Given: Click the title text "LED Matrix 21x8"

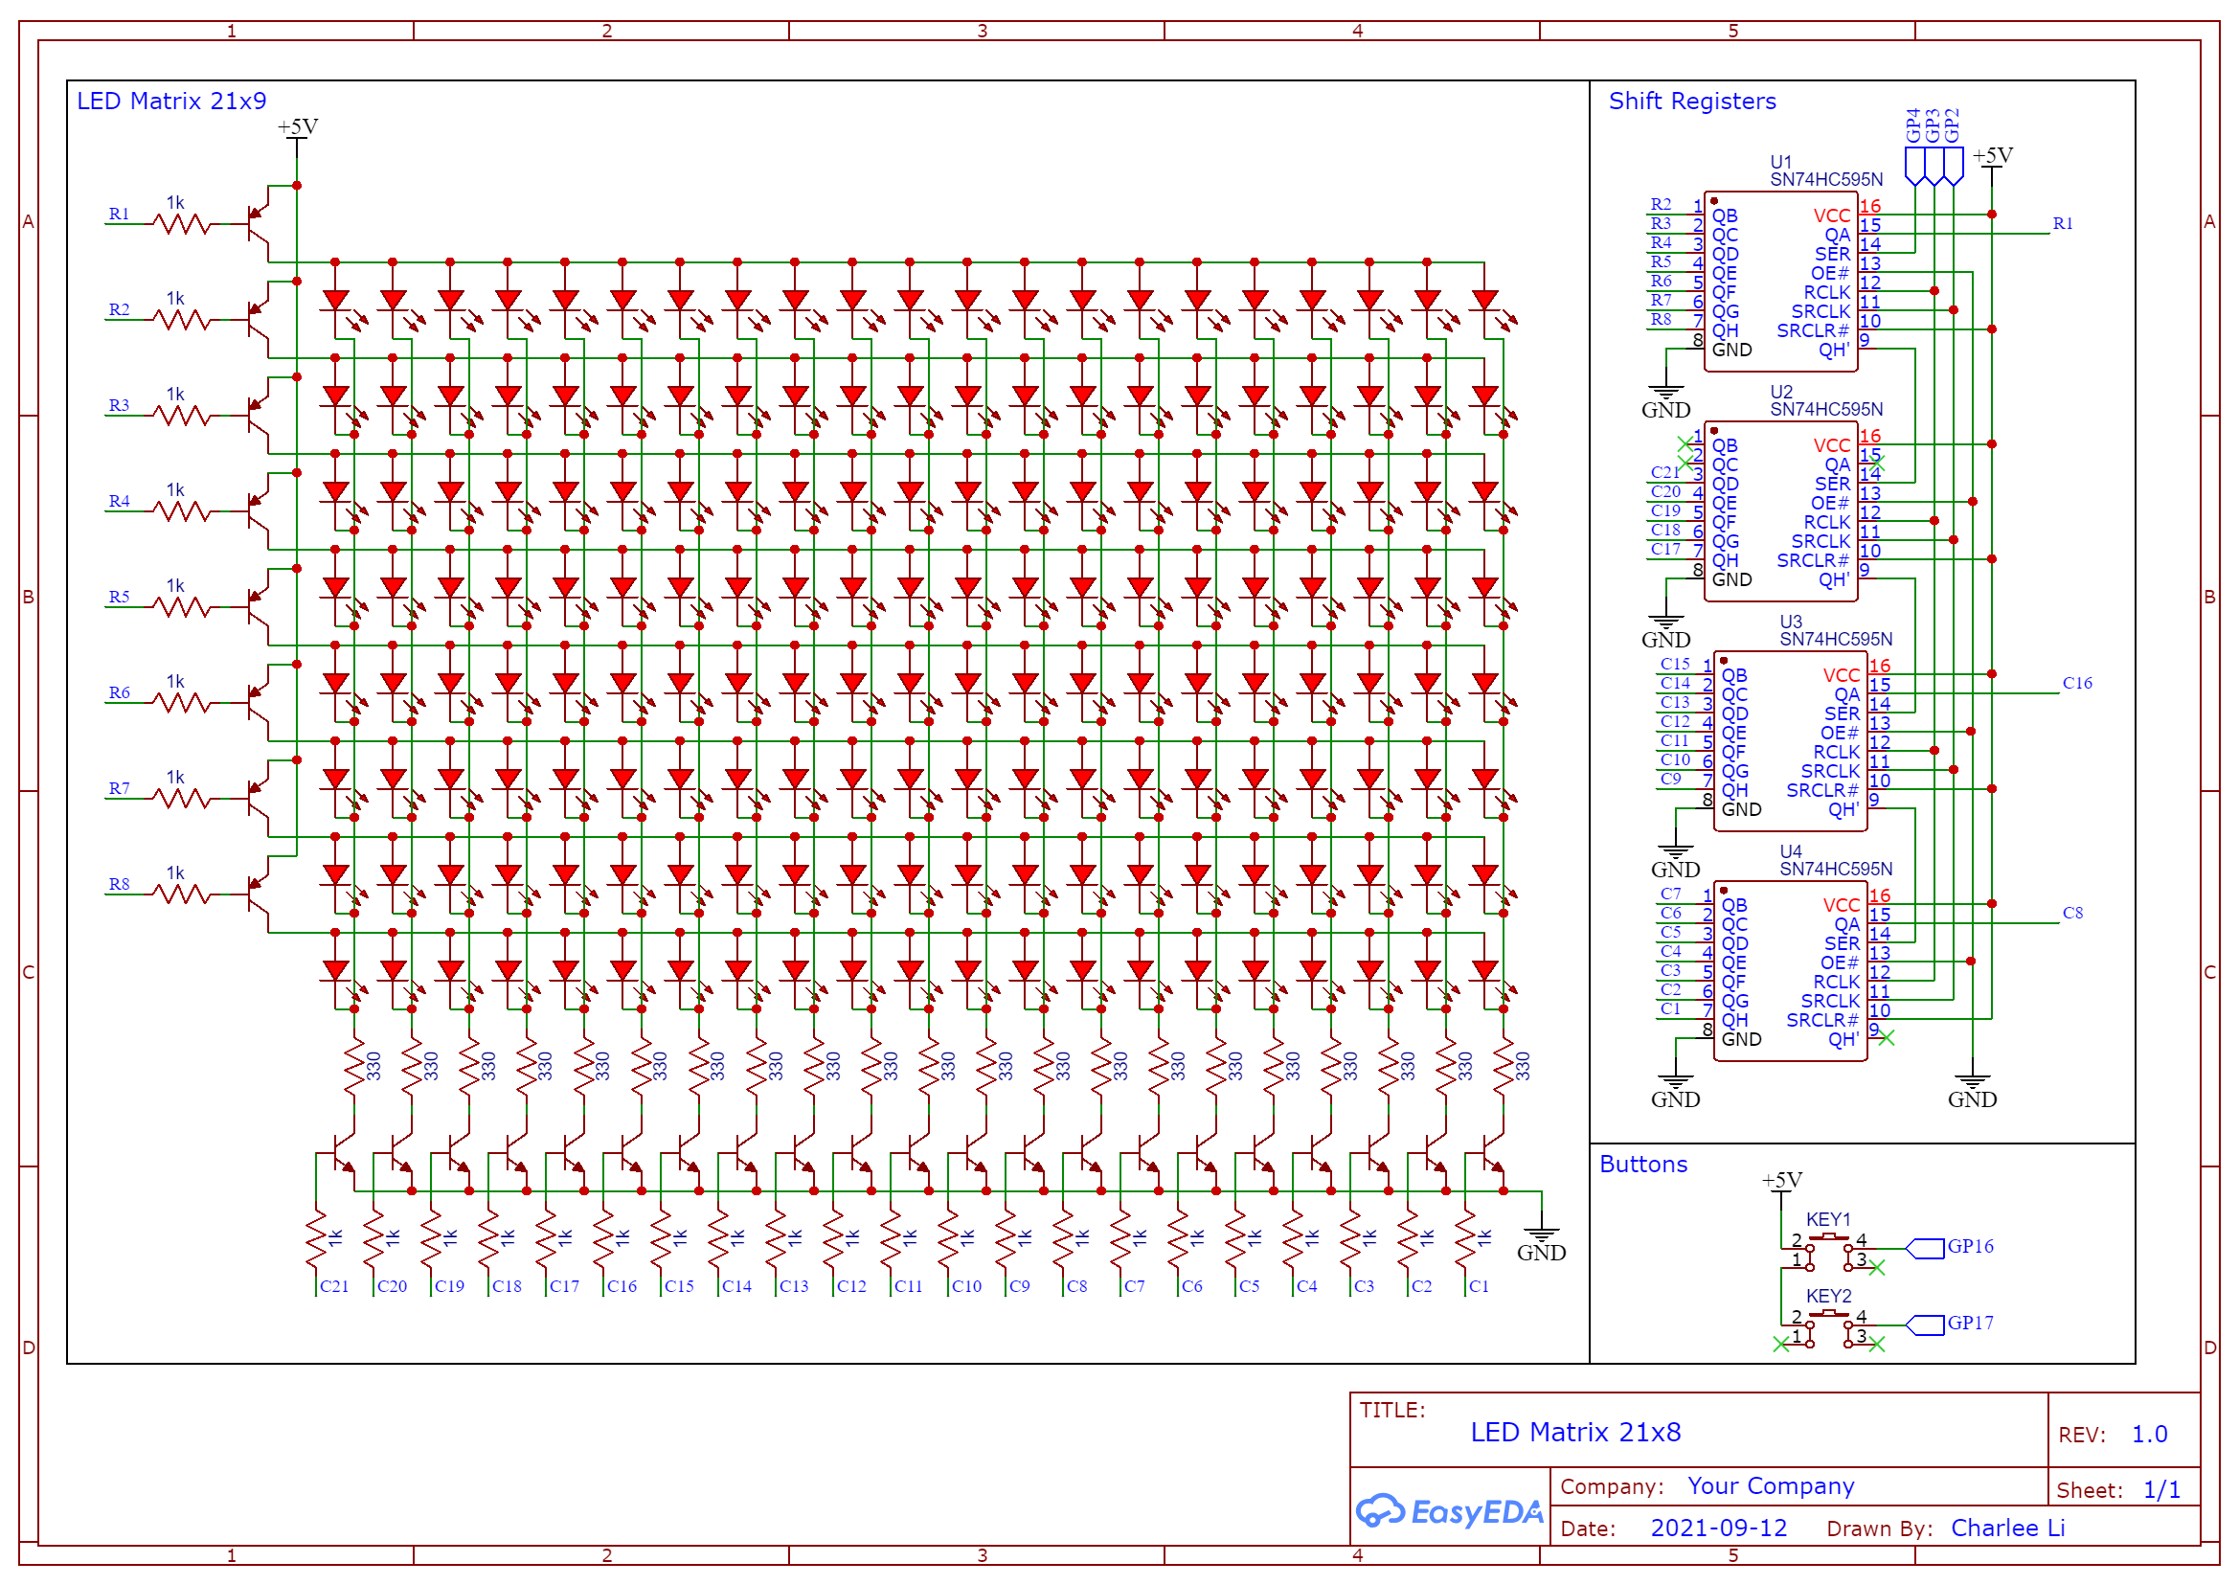Looking at the screenshot, I should [1575, 1432].
